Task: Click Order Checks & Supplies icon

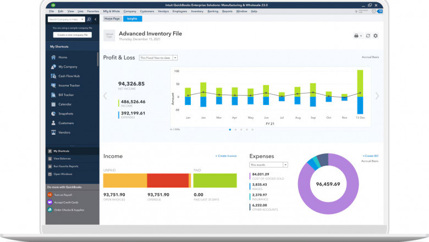Action: point(50,210)
